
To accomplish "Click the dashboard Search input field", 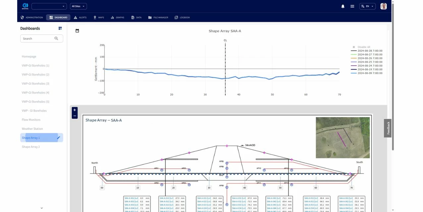I will click(x=37, y=38).
